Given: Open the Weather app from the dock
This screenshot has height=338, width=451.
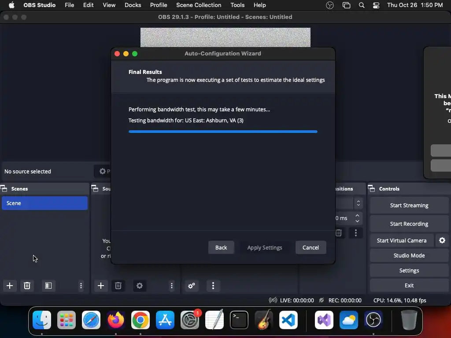Looking at the screenshot, I should pos(349,320).
